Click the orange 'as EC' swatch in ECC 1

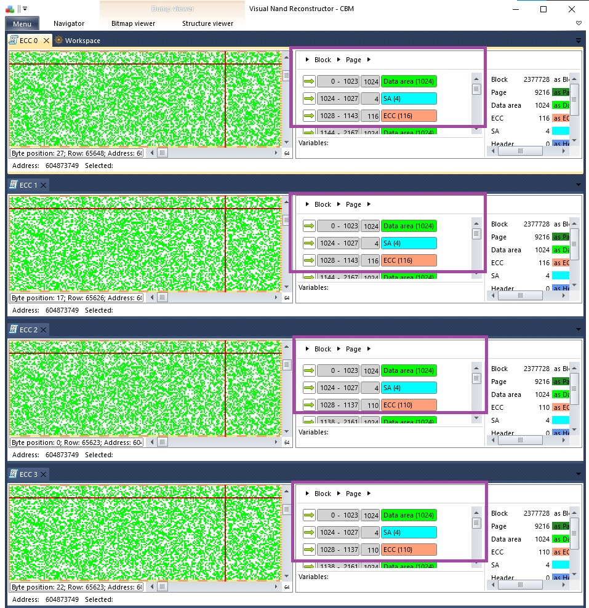(x=561, y=263)
